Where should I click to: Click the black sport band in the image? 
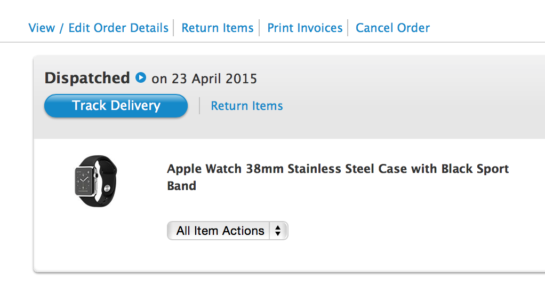106,165
